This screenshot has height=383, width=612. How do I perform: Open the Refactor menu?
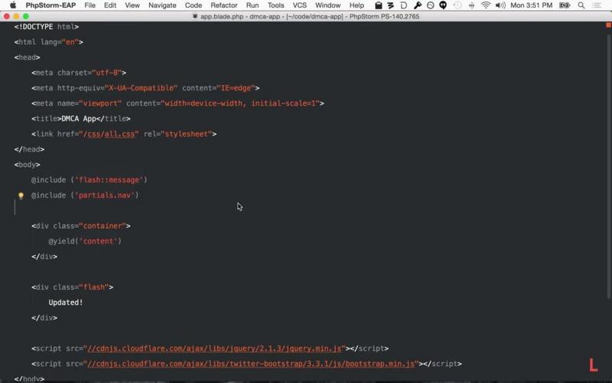224,5
